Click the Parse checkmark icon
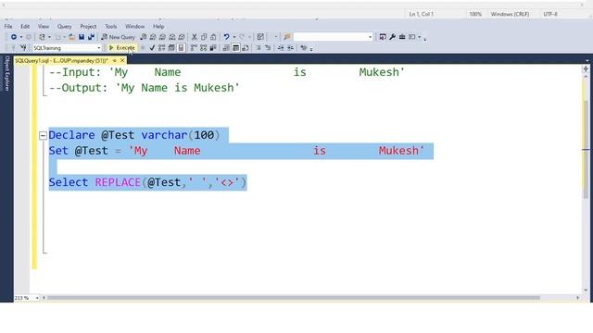 point(152,48)
